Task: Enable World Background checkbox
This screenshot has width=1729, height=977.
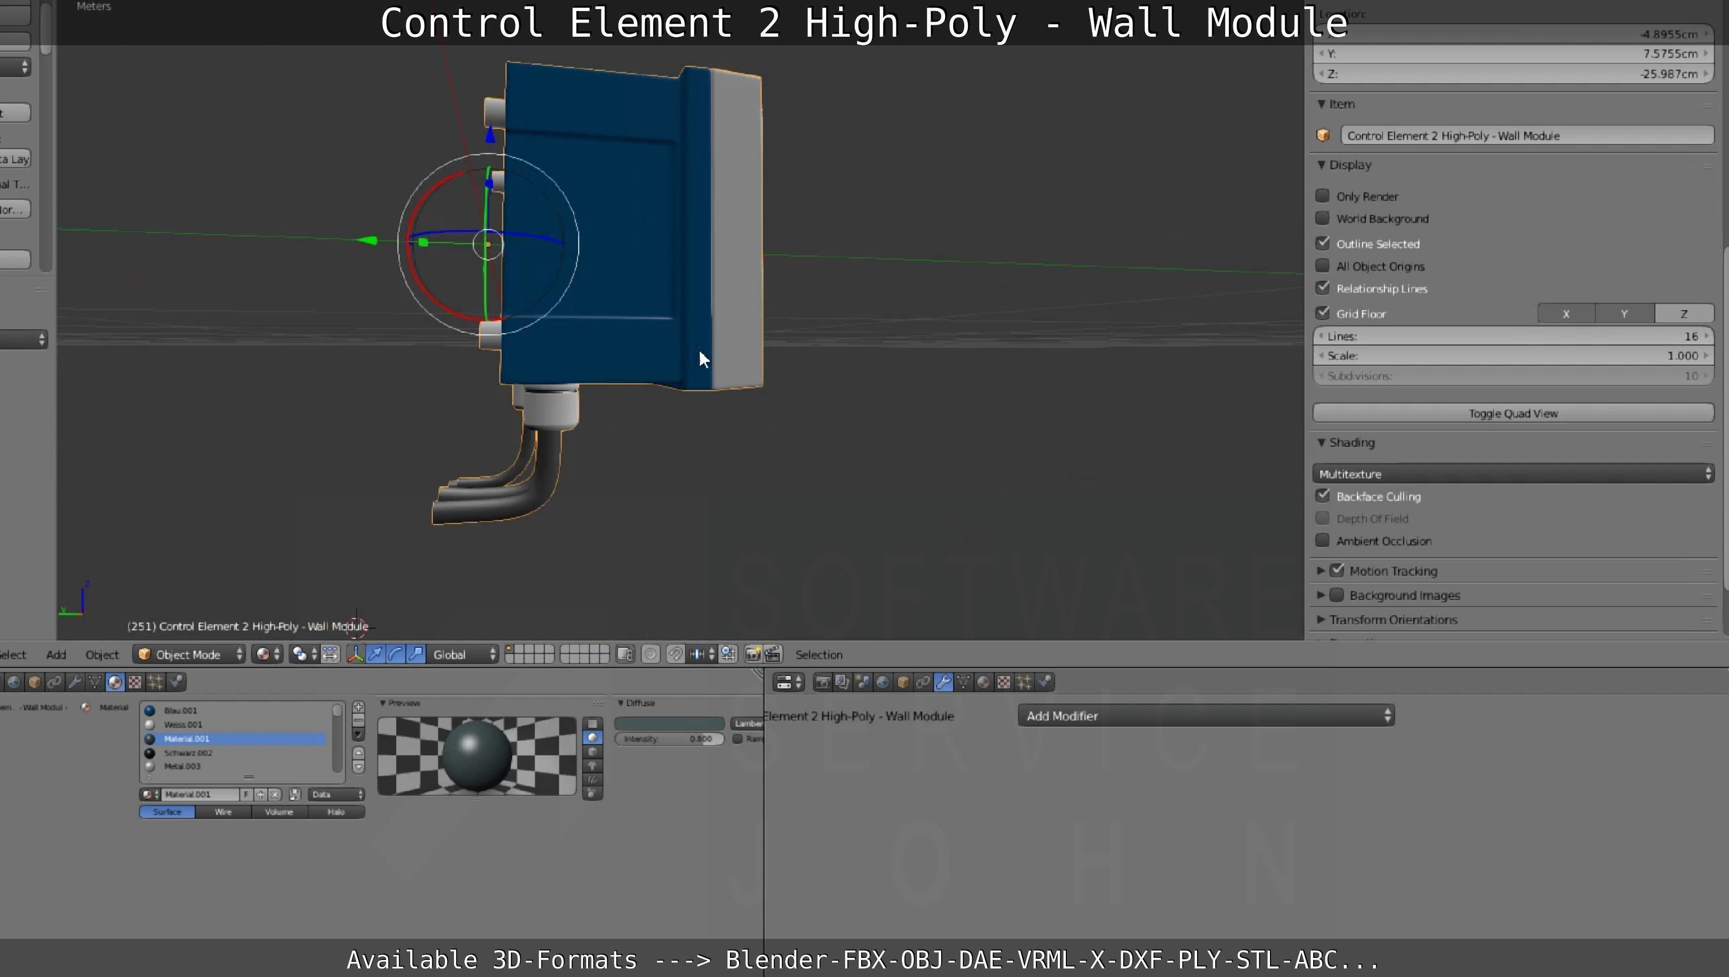Action: [1322, 218]
